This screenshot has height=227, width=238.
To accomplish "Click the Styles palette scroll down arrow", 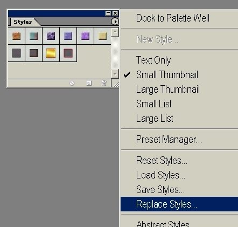I will tap(115, 74).
